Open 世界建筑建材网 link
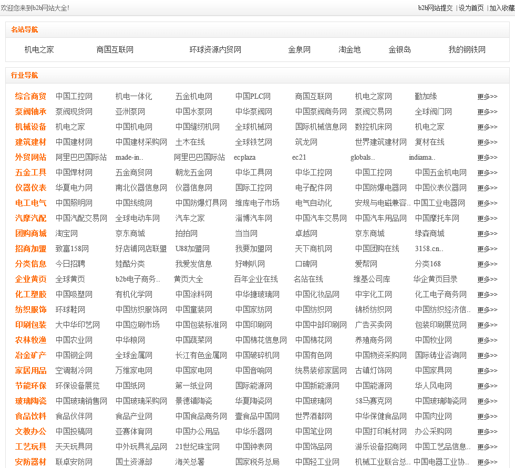Viewport: 515px width, 468px height. [380, 142]
